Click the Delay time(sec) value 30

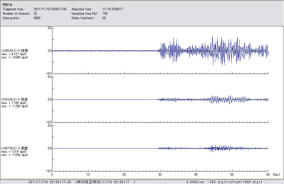point(104,18)
